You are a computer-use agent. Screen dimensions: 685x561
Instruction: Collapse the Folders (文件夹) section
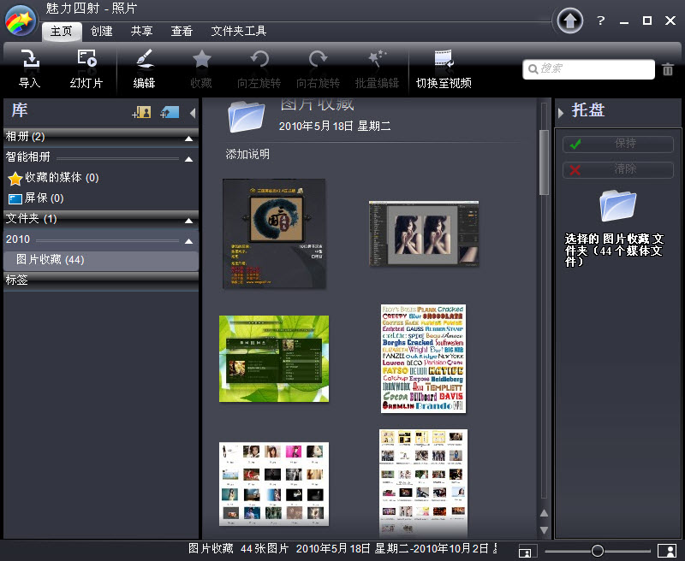coord(188,220)
